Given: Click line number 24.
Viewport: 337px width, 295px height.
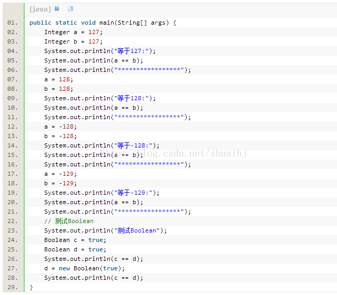Looking at the screenshot, I should 13,240.
